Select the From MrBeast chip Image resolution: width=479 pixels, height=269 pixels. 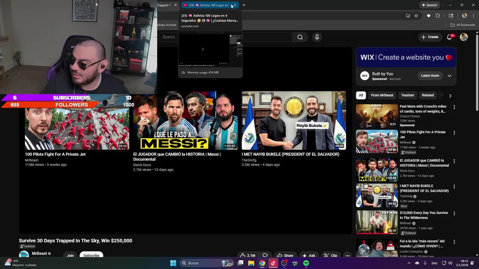[x=382, y=95]
